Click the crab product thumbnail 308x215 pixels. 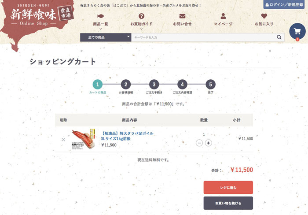[x=83, y=139]
